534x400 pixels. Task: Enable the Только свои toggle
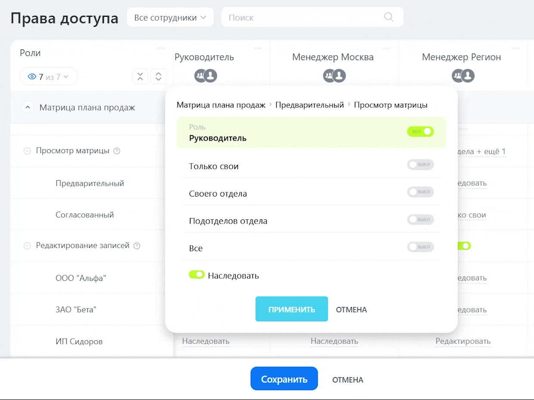click(x=420, y=165)
